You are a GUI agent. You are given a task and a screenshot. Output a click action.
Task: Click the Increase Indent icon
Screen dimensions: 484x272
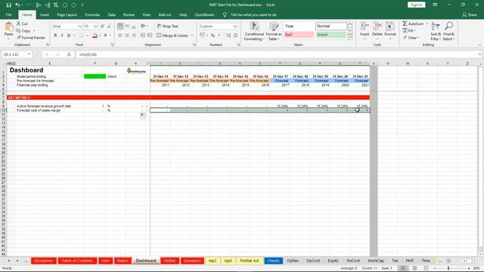coord(150,36)
